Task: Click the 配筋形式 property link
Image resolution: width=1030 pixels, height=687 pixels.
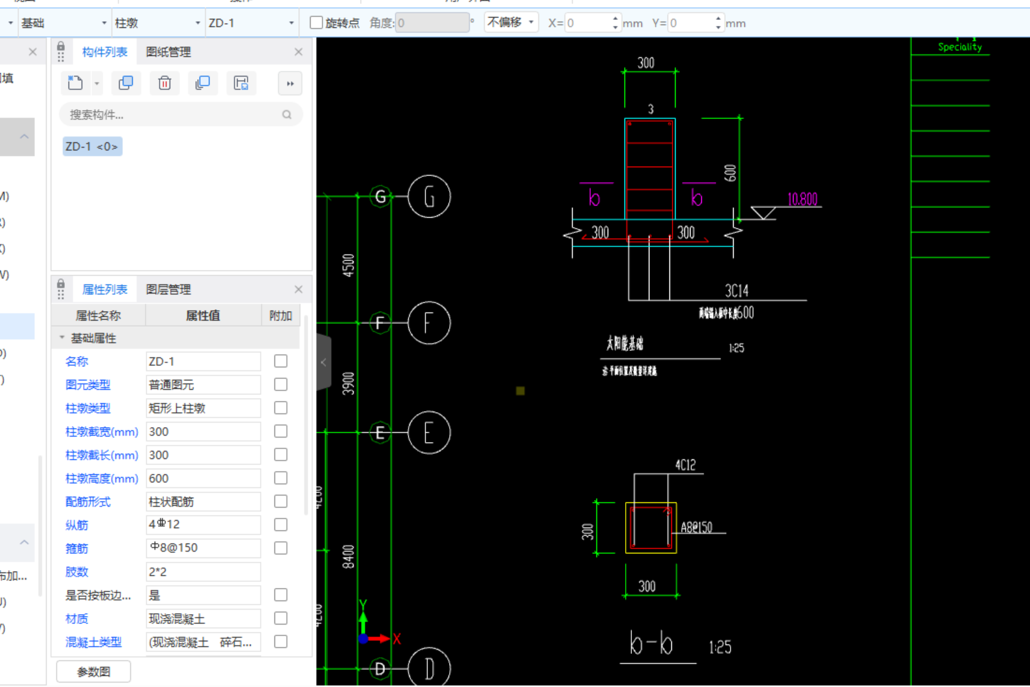Action: click(x=88, y=502)
